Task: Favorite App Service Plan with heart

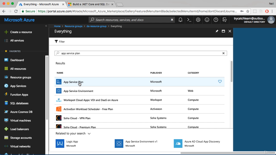Action: point(220,82)
